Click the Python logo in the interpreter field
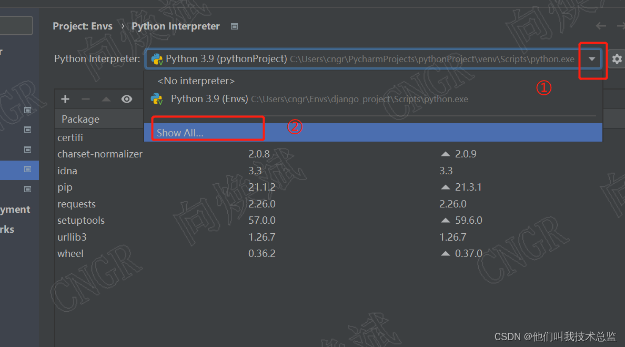625x347 pixels. pyautogui.click(x=157, y=60)
